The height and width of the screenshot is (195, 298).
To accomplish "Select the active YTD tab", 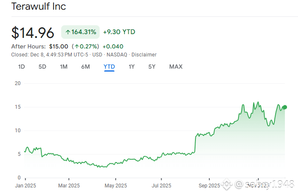I will click(109, 67).
